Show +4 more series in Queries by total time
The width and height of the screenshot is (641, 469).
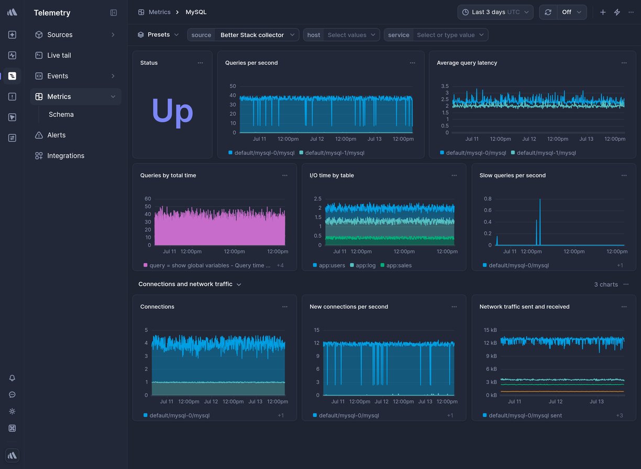tap(280, 265)
